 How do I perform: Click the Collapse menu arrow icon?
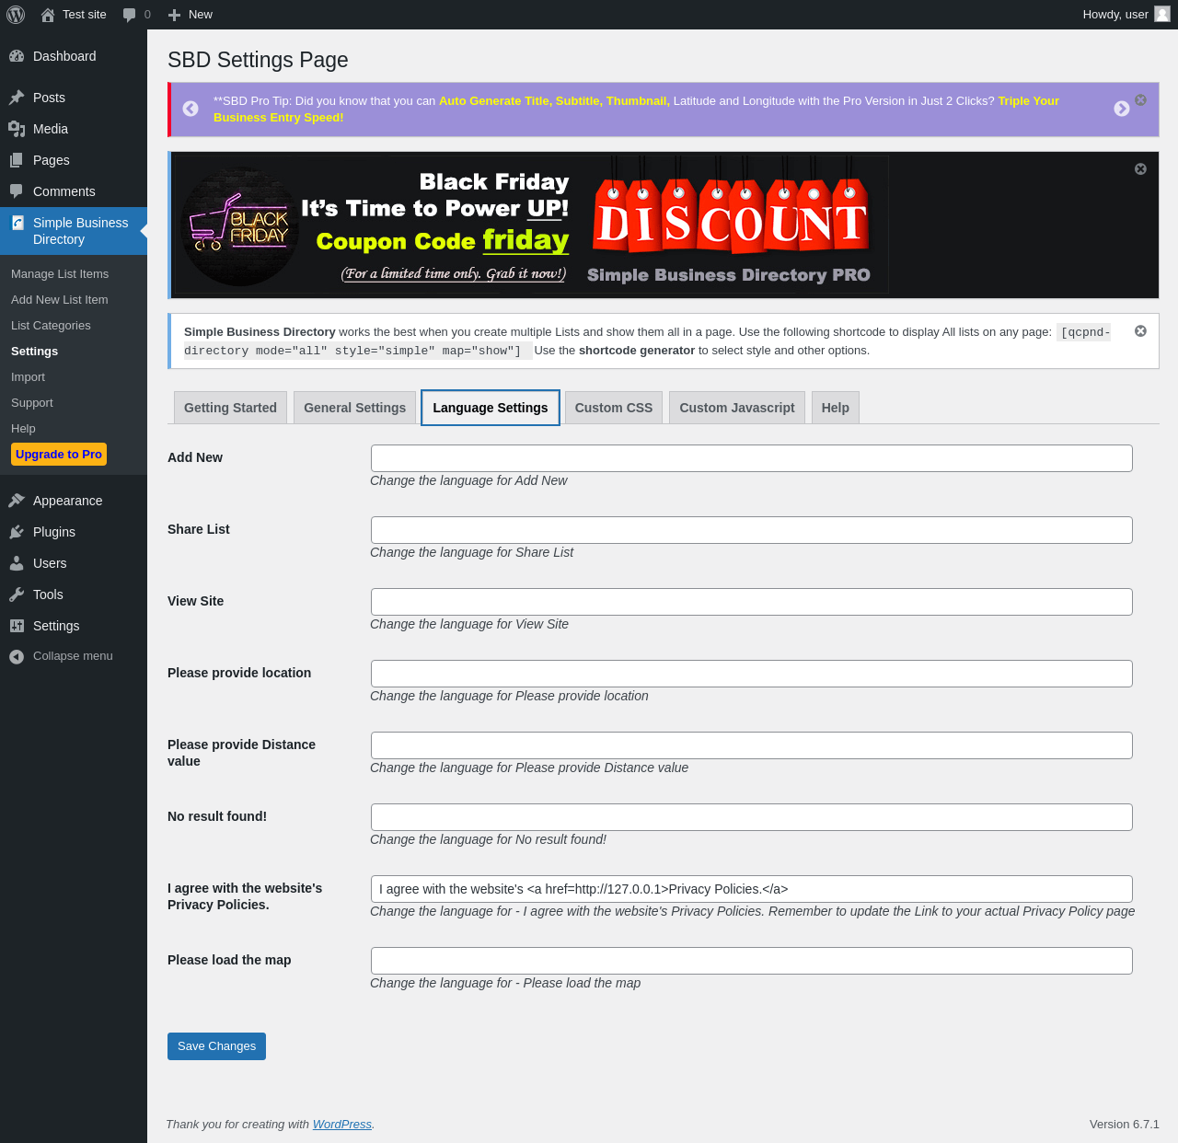point(17,656)
